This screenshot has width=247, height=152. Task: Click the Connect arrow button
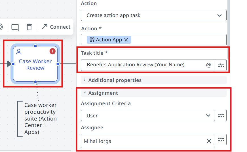coord(56,27)
